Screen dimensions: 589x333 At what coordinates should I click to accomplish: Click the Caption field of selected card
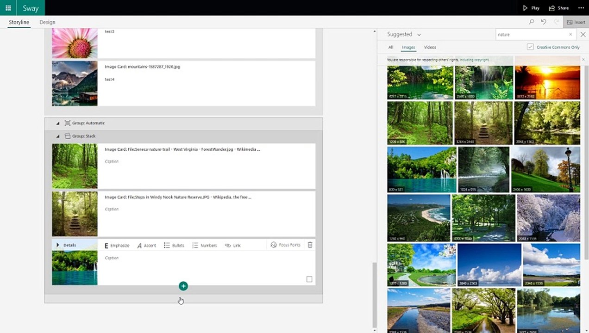coord(112,258)
